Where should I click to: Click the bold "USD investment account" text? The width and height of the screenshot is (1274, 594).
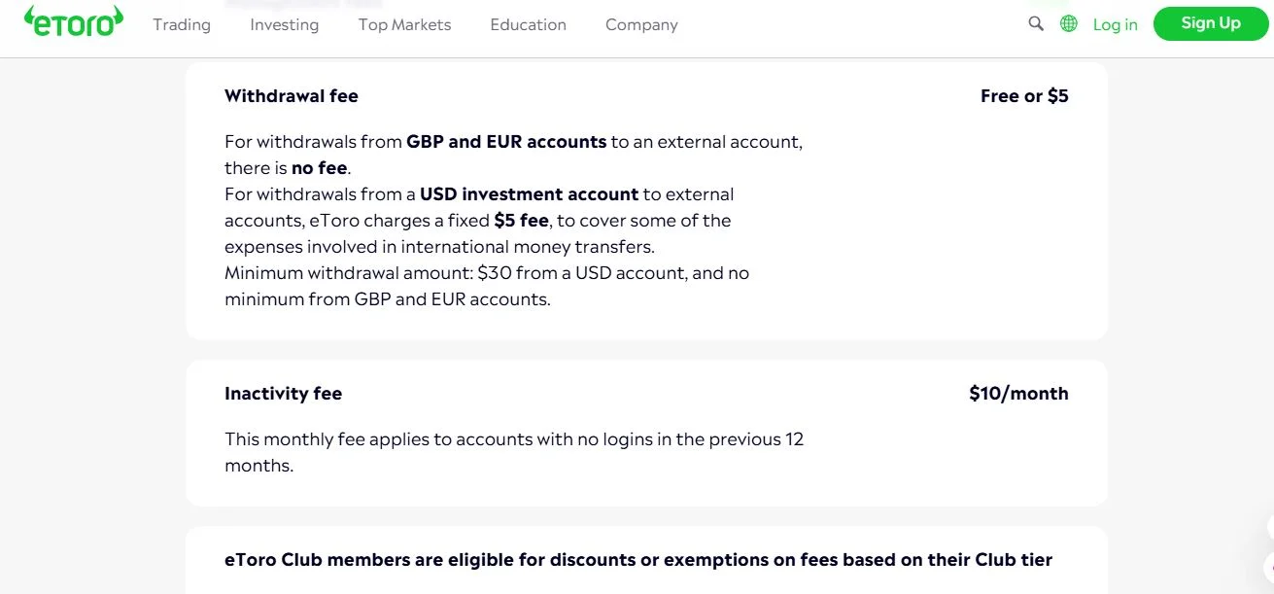pyautogui.click(x=529, y=194)
